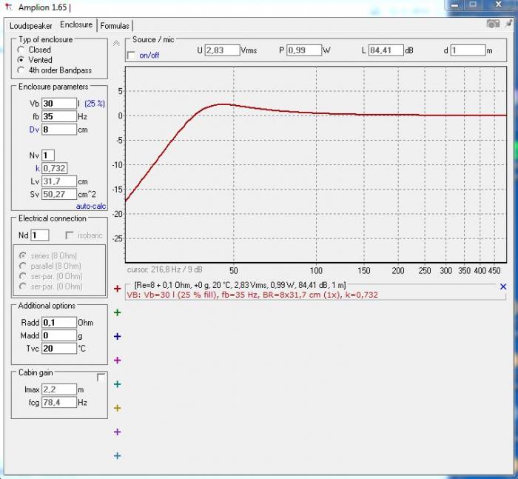This screenshot has width=518, height=479.
Task: Click the L sound level field
Action: click(x=386, y=50)
